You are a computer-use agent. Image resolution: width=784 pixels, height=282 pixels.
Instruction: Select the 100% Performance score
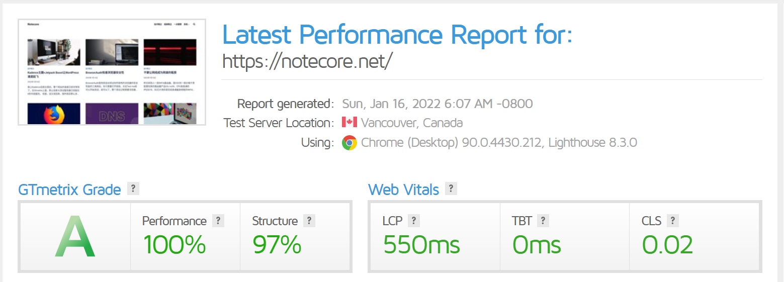(175, 245)
